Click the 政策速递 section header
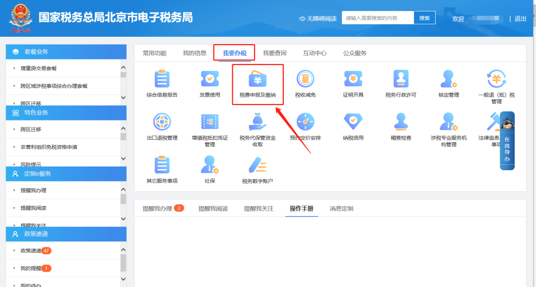536x287 pixels. [66, 234]
